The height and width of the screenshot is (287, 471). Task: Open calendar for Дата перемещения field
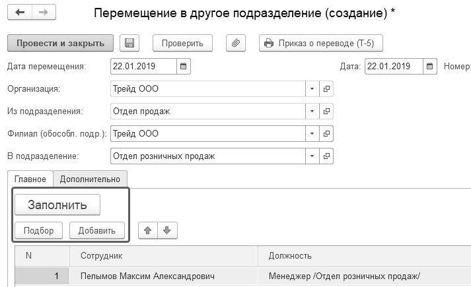pyautogui.click(x=184, y=66)
